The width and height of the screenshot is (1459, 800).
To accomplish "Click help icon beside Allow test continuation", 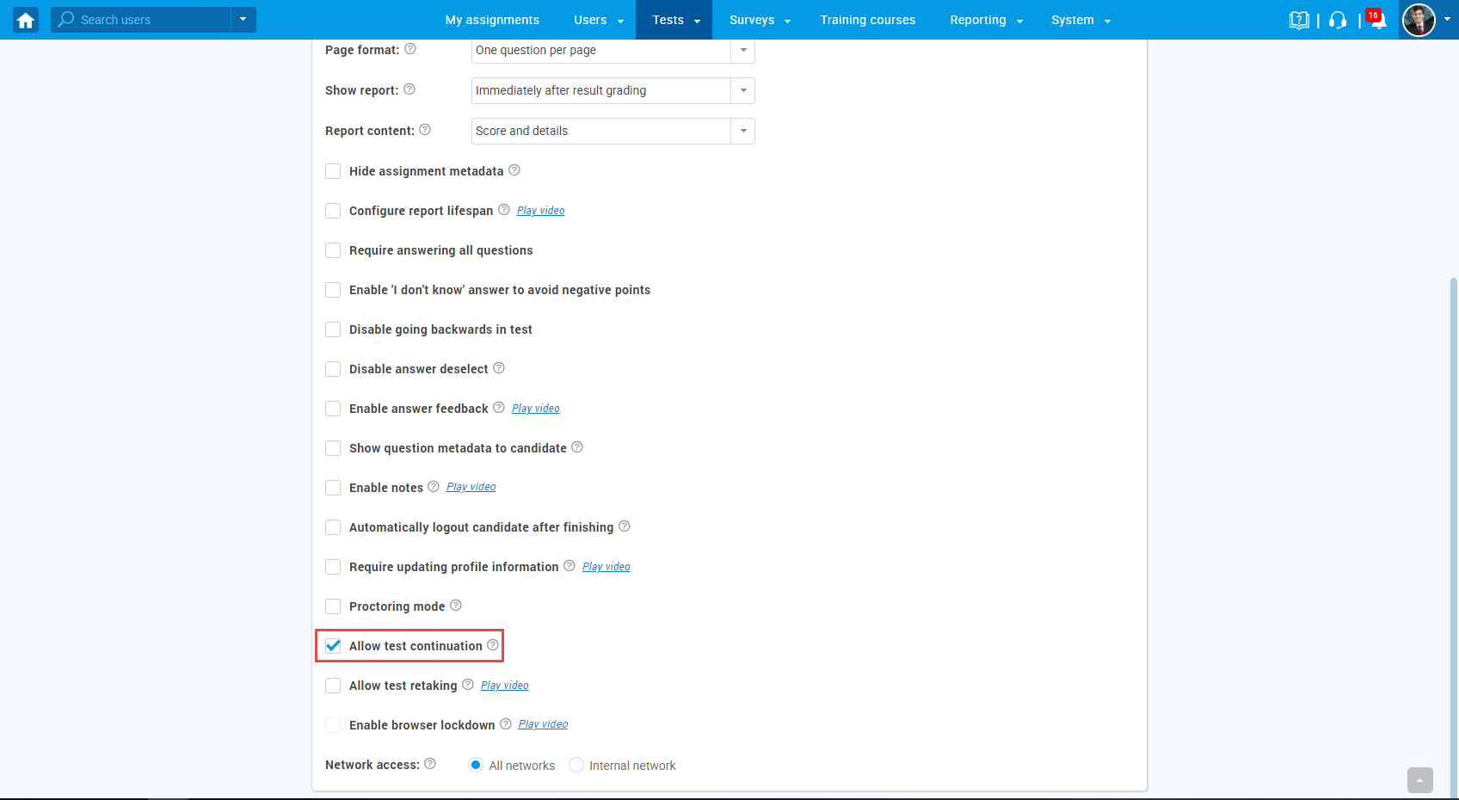I will (x=493, y=645).
